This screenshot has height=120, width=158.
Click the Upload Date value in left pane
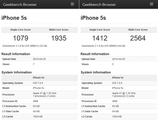(39, 59)
